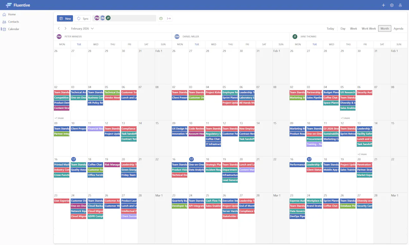Switch to Agenda view
This screenshot has height=245, width=409.
[x=398, y=29]
